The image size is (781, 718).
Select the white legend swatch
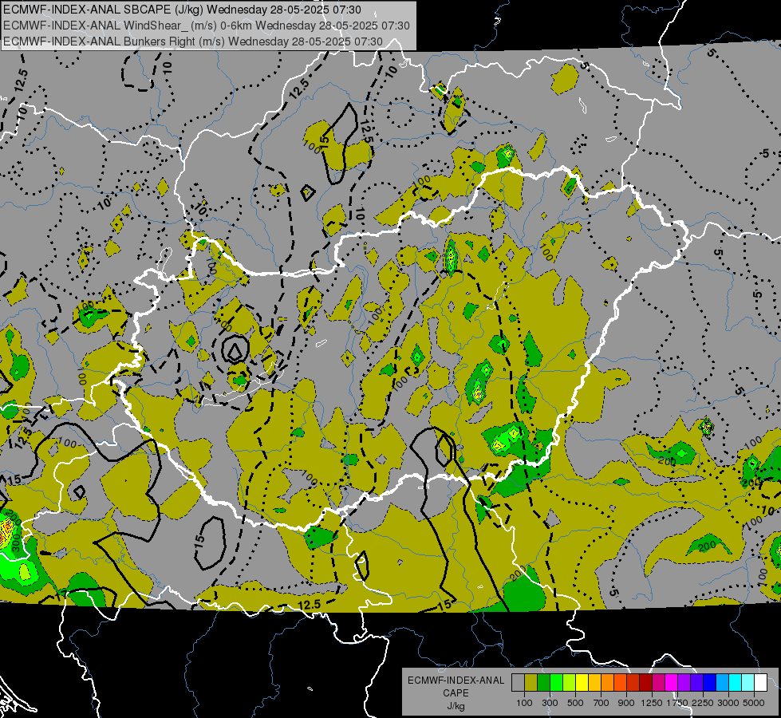[x=760, y=683]
